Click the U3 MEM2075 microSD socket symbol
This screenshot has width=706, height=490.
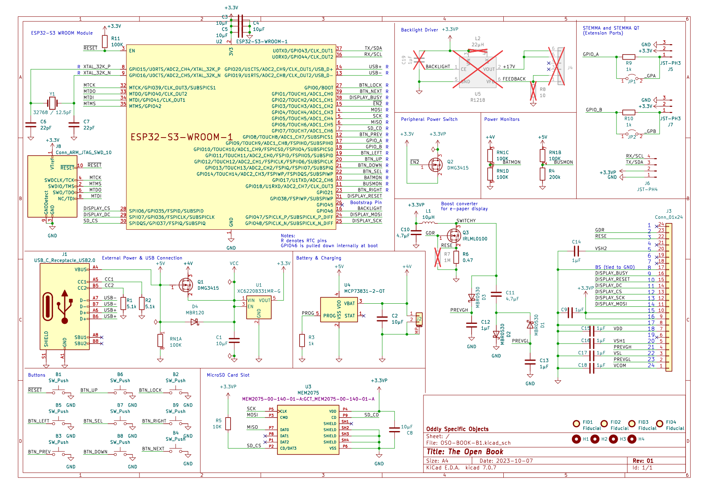pyautogui.click(x=308, y=430)
